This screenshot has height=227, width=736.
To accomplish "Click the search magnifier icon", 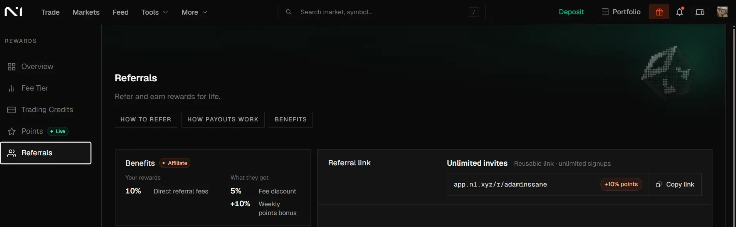I will 289,12.
